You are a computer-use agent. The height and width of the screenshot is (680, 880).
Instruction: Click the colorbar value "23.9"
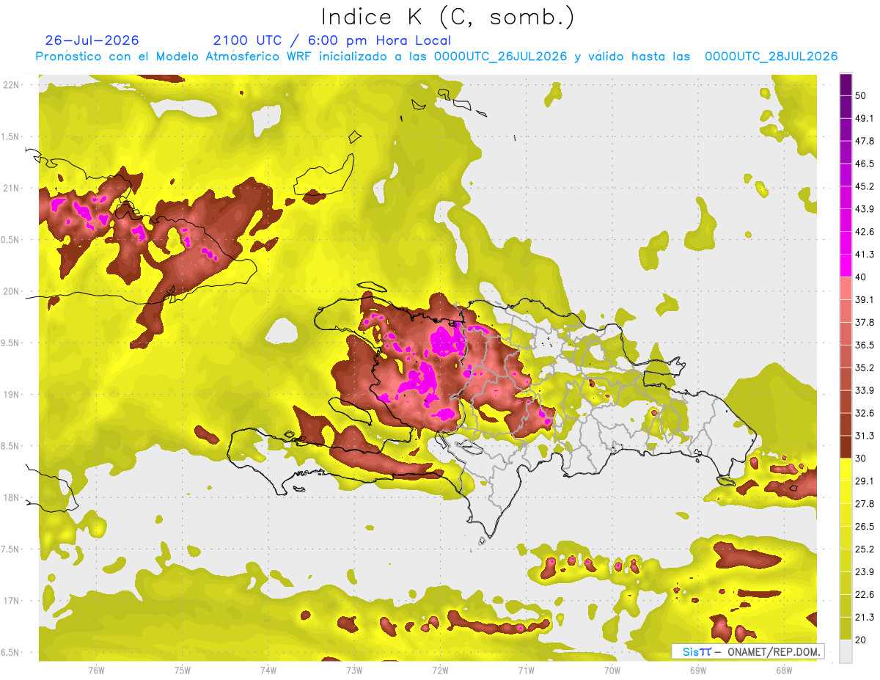pyautogui.click(x=865, y=571)
